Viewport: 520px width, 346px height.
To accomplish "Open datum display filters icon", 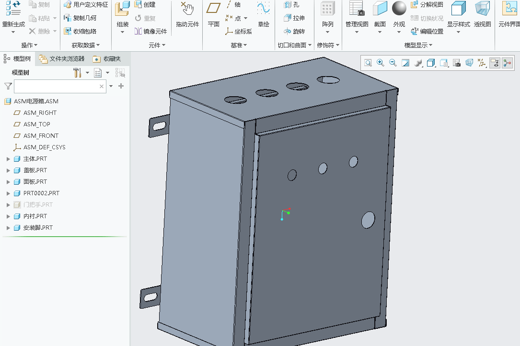I will 482,63.
